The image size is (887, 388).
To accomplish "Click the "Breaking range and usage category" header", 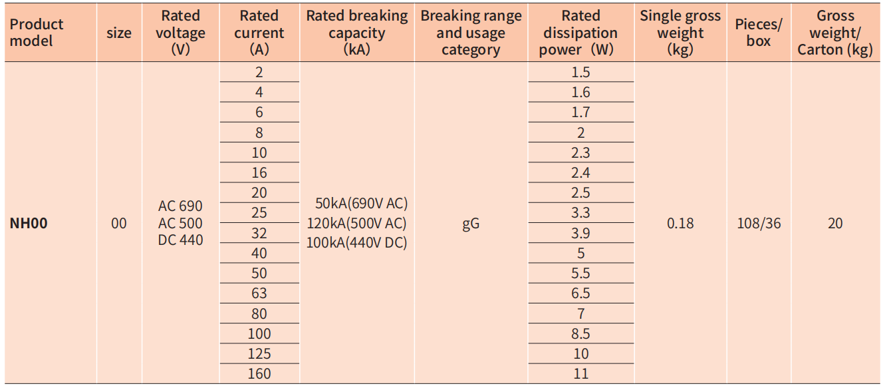I will click(471, 33).
